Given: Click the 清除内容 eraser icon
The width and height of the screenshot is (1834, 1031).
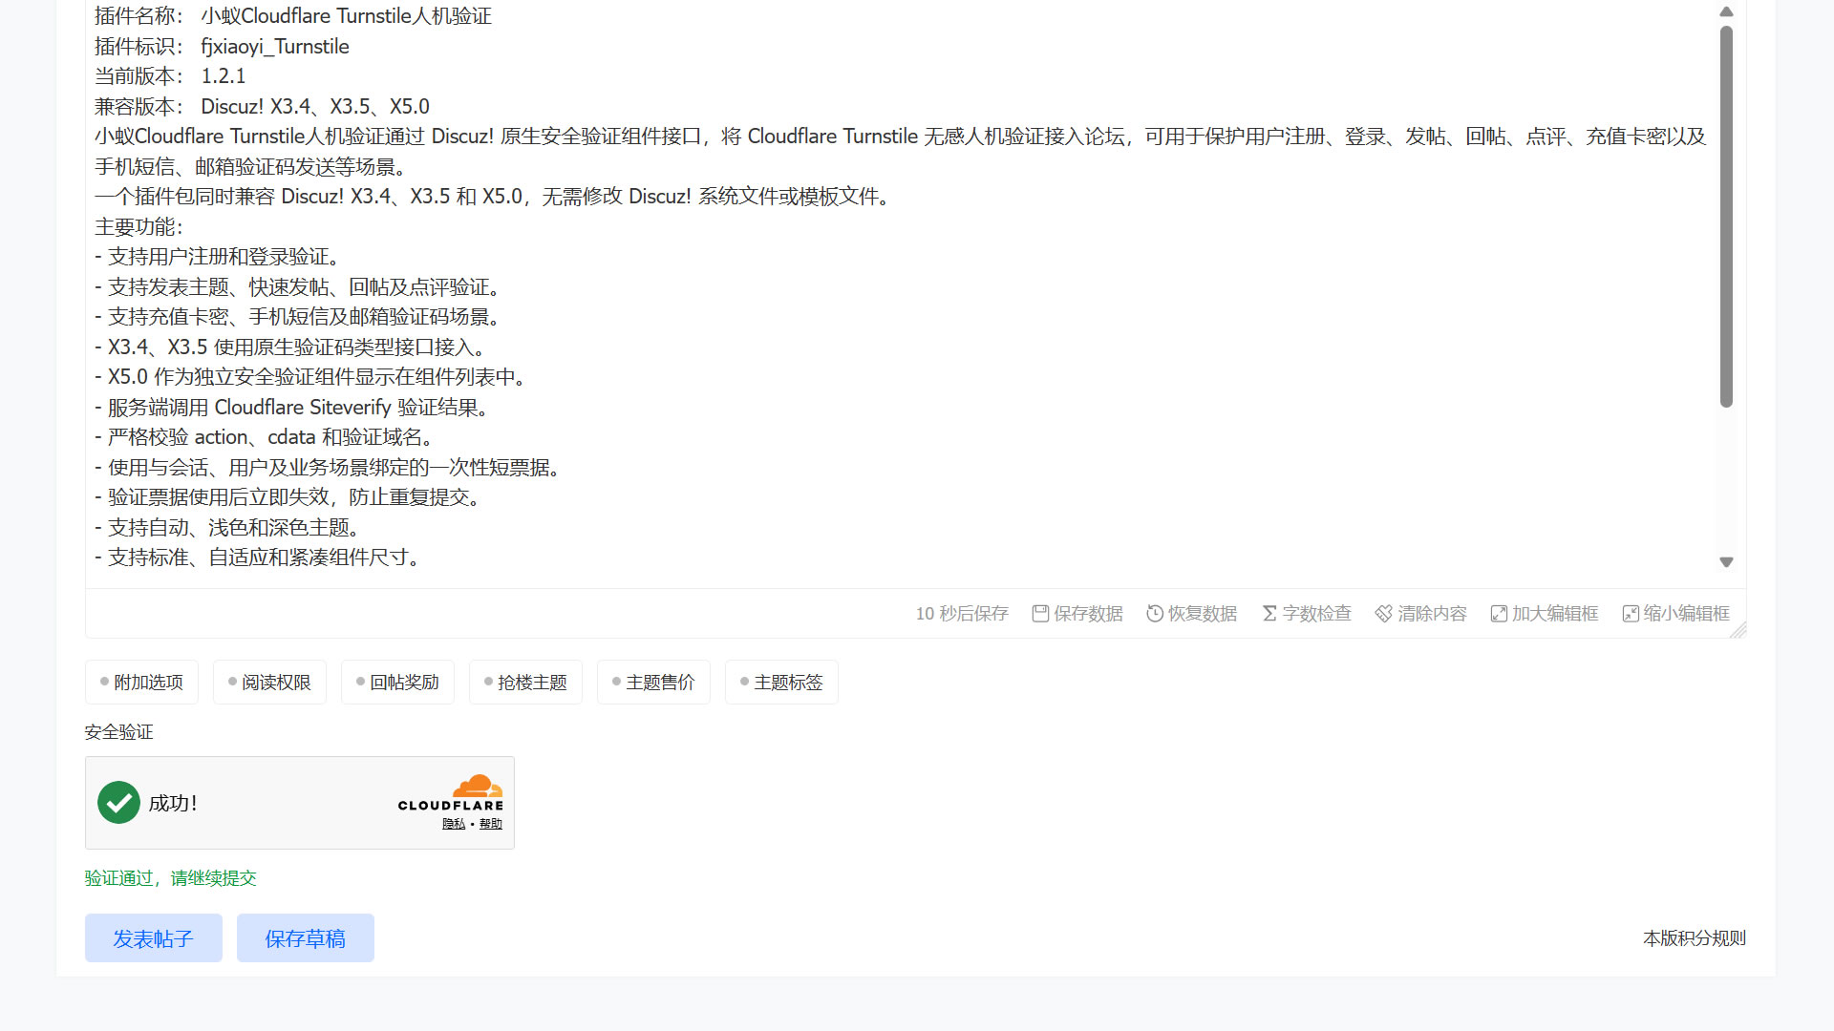Looking at the screenshot, I should pos(1383,614).
